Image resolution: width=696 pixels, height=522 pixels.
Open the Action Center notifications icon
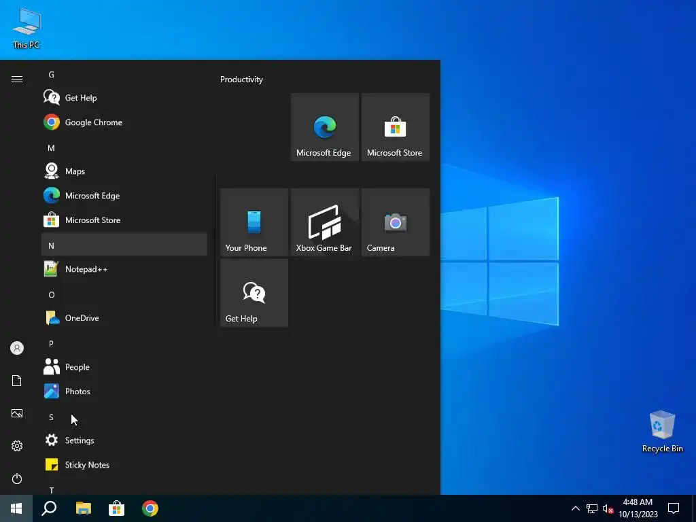(674, 508)
